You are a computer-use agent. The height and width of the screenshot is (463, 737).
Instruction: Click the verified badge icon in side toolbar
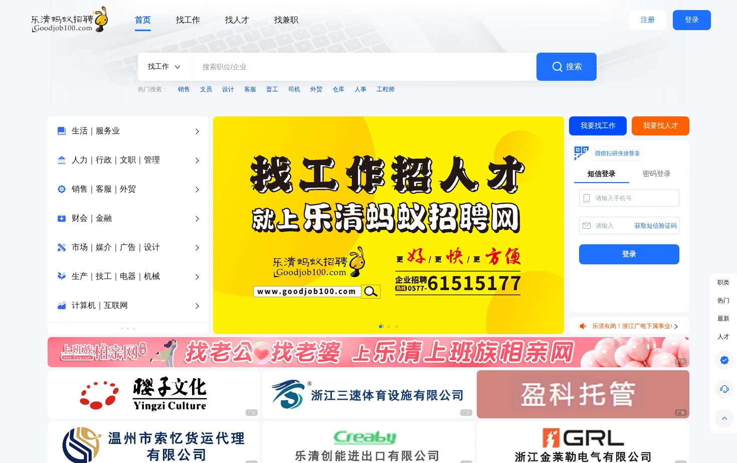(724, 360)
